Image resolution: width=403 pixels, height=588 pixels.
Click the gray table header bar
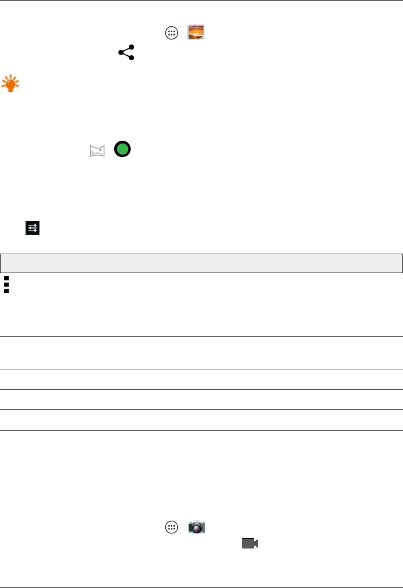pyautogui.click(x=201, y=263)
